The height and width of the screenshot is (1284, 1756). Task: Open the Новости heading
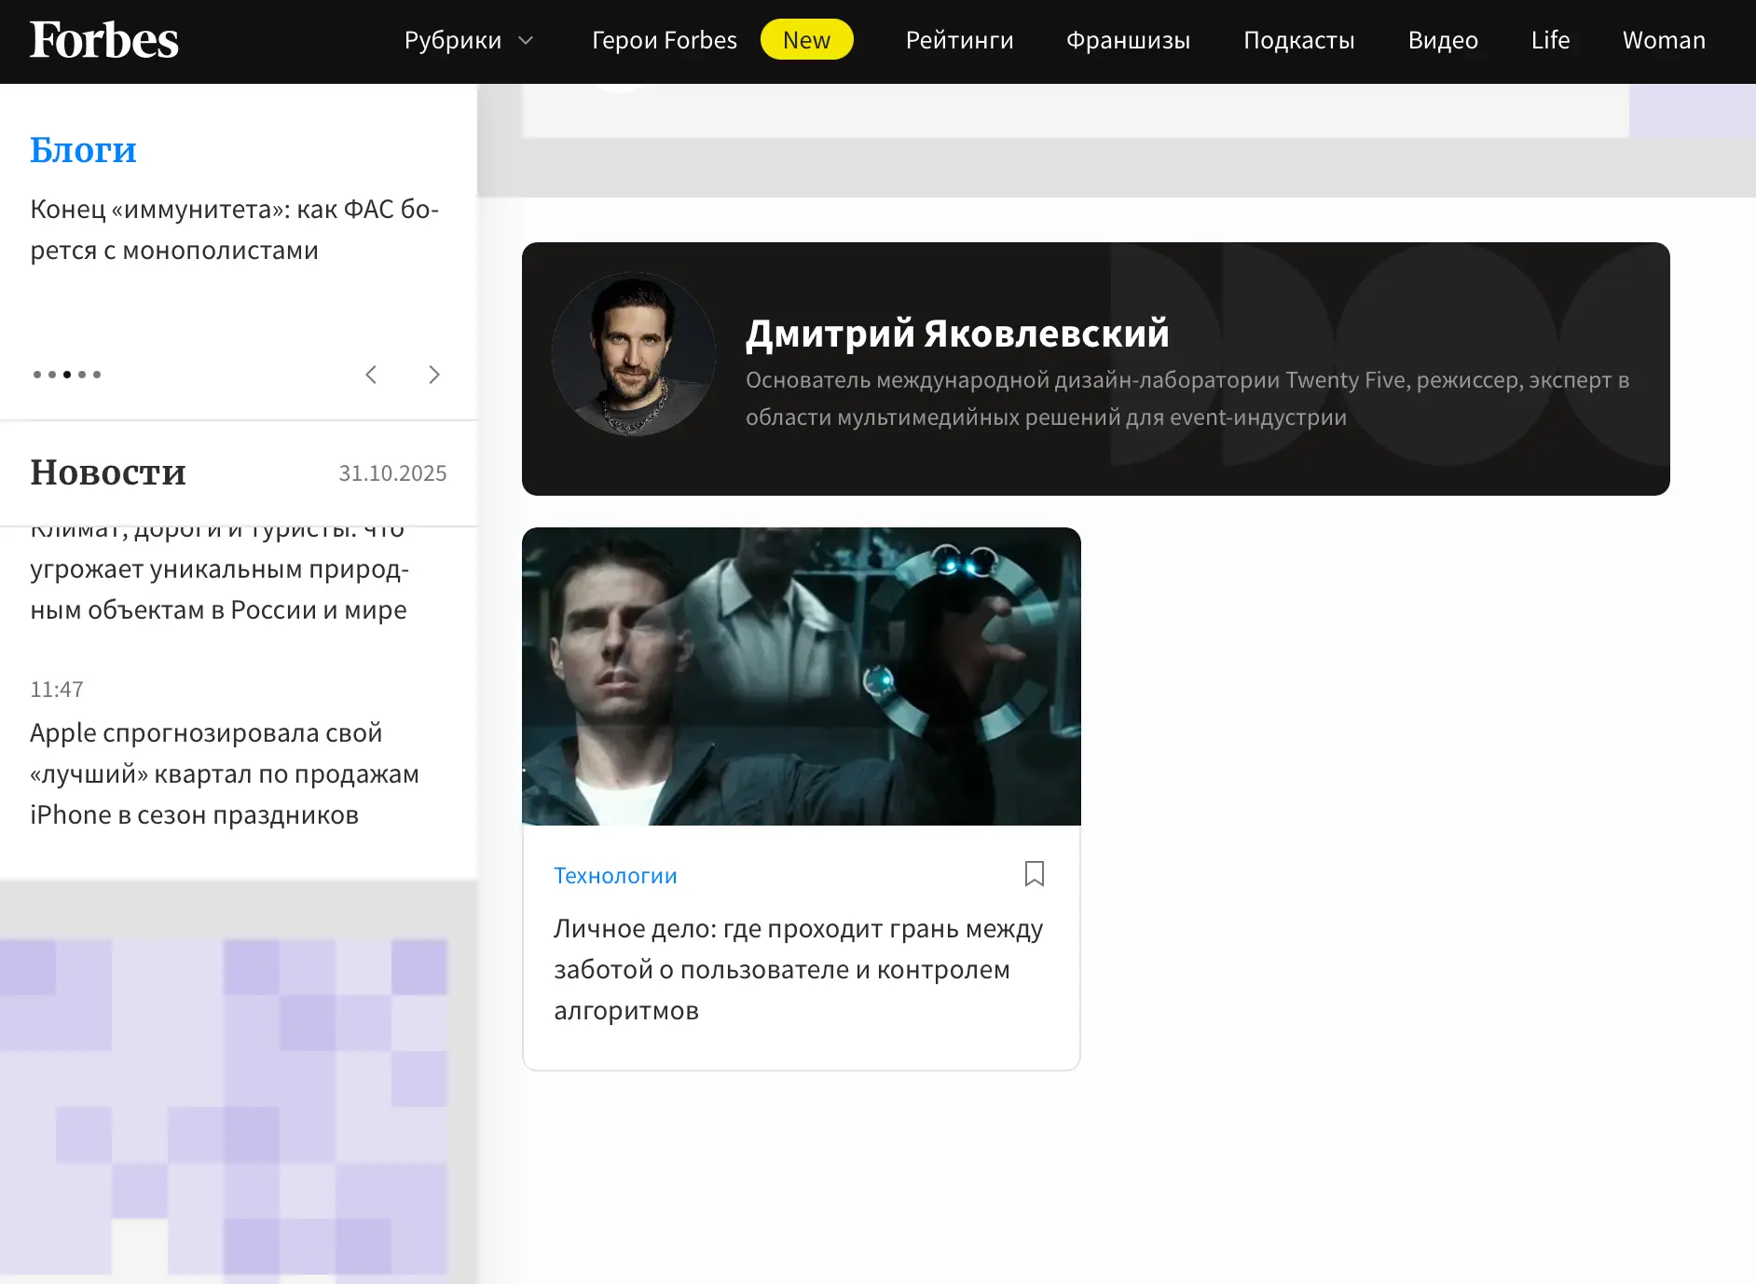coord(108,472)
